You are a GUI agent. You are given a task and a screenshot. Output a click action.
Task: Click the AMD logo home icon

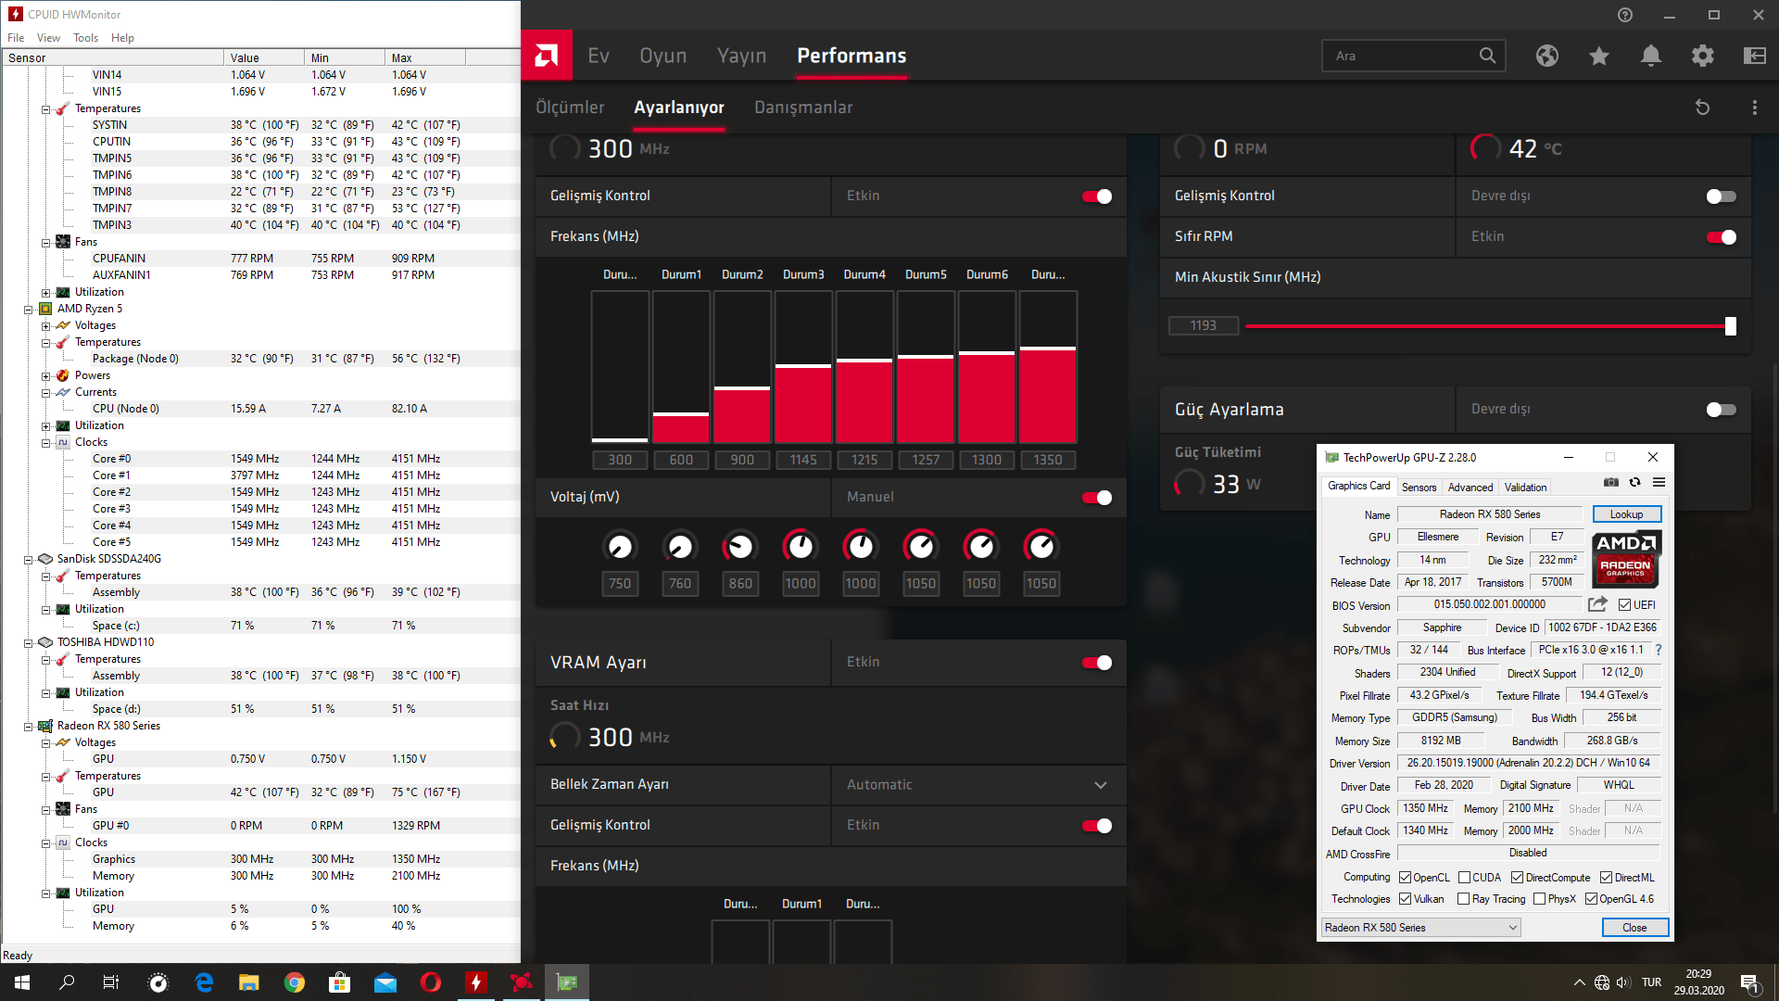point(546,56)
